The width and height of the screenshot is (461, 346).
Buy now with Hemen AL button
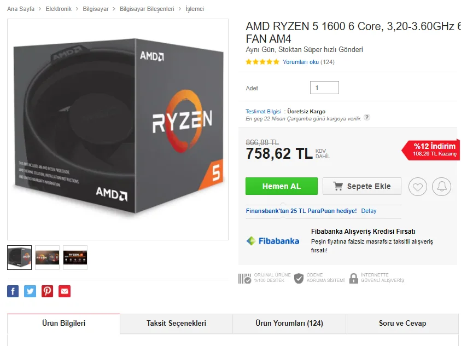pyautogui.click(x=282, y=186)
